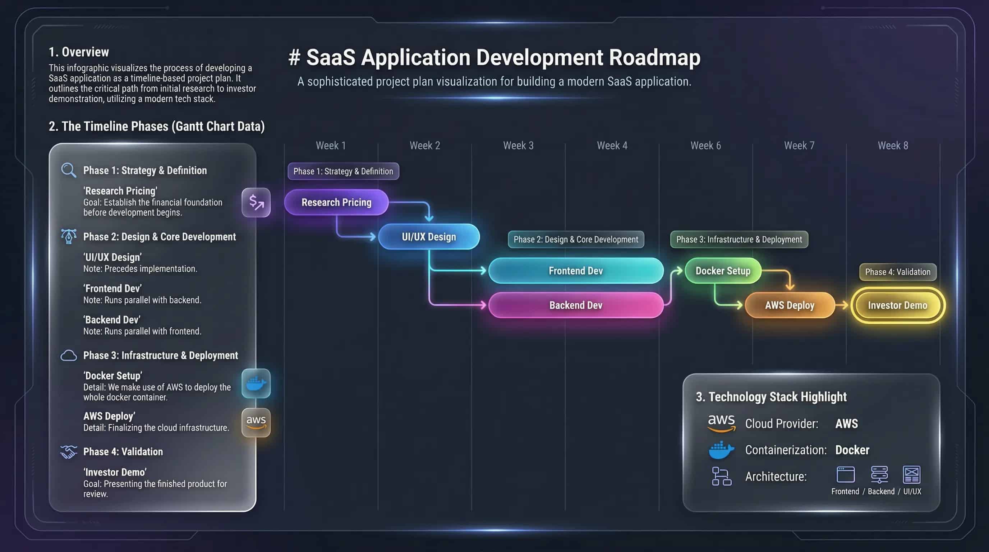The image size is (989, 552).
Task: Toggle the Phase 4: Validation label
Action: (x=897, y=272)
